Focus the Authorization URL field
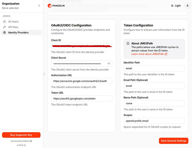The image size is (192, 148). click(81, 81)
